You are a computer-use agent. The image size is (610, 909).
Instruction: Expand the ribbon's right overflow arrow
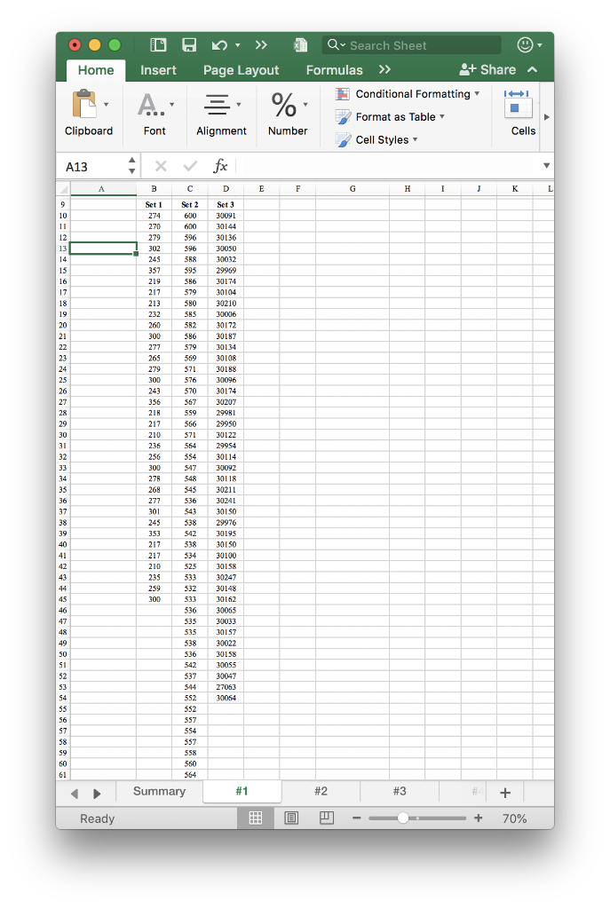[546, 117]
